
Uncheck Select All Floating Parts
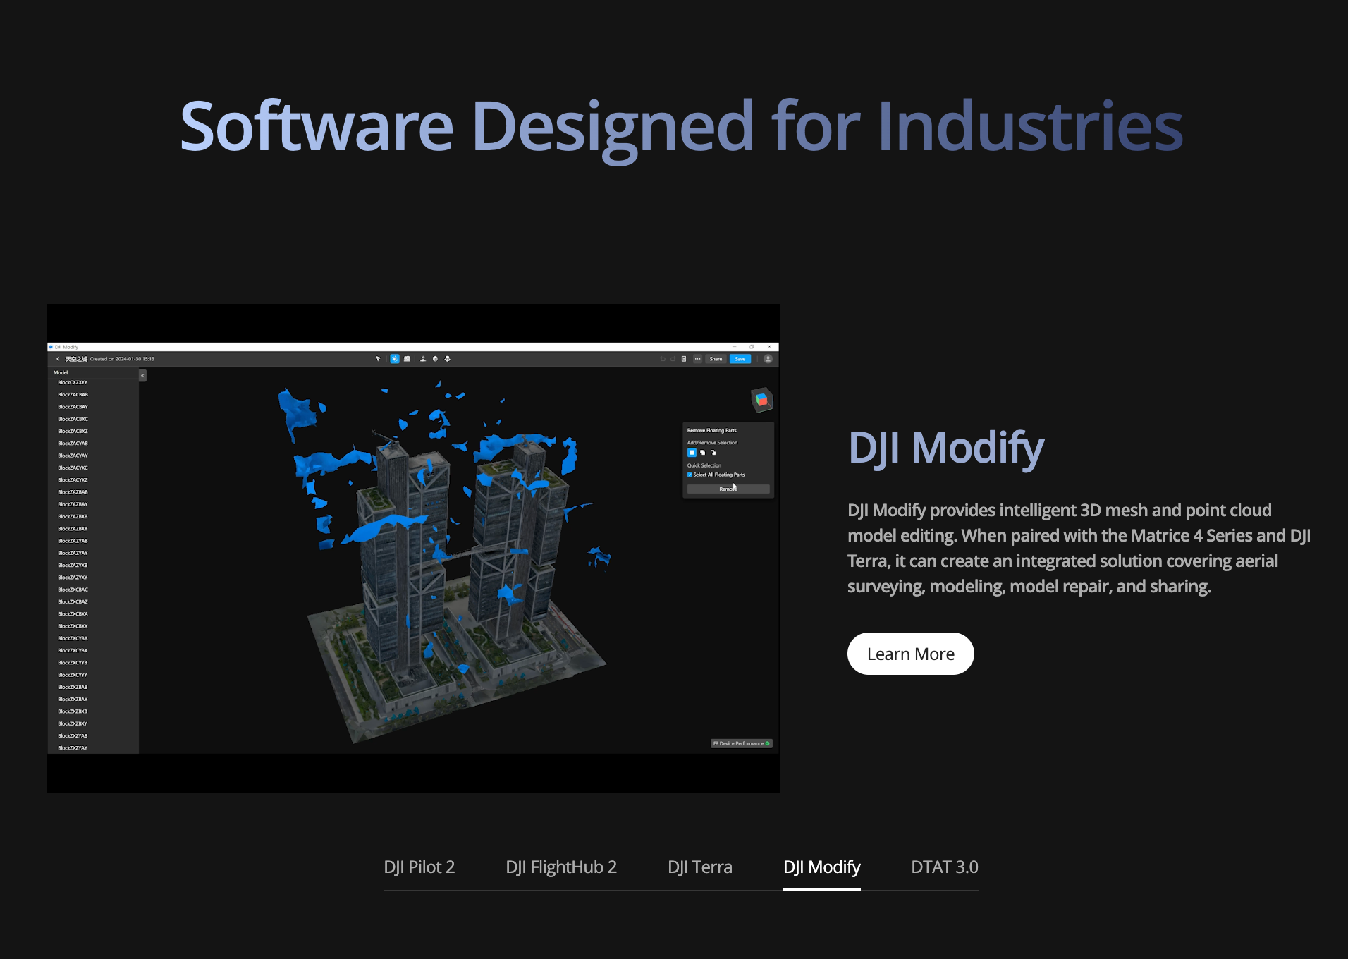click(690, 475)
